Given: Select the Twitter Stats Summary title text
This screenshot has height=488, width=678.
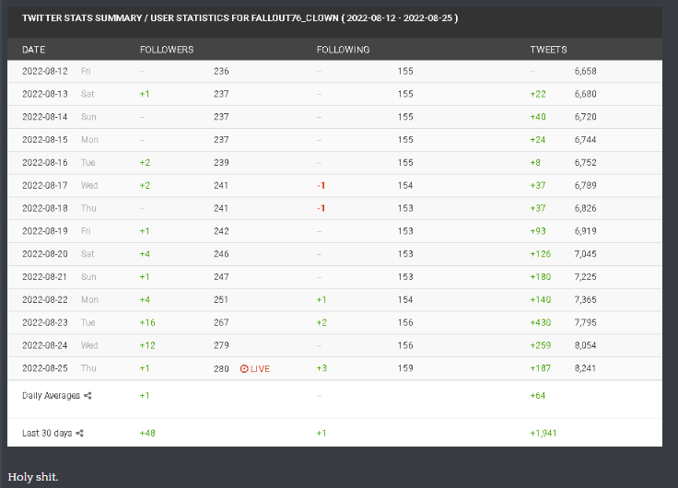Looking at the screenshot, I should [240, 18].
